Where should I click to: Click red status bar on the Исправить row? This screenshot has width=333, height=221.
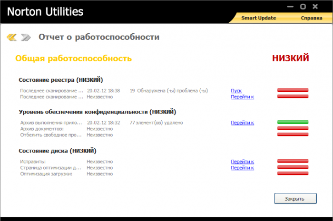[x=293, y=162]
